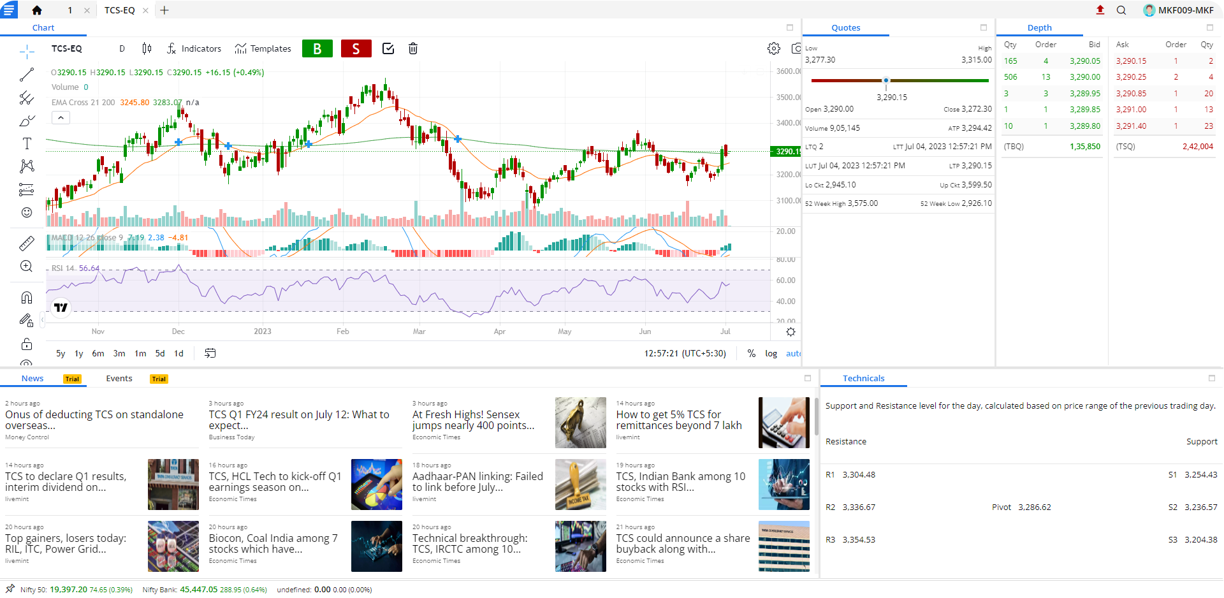The image size is (1224, 598).
Task: Open the TCS-EQ symbol search
Action: [x=67, y=48]
